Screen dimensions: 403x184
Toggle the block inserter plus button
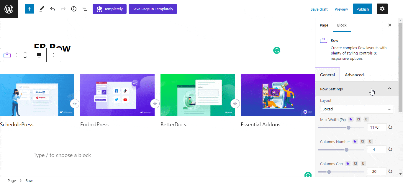click(x=30, y=9)
